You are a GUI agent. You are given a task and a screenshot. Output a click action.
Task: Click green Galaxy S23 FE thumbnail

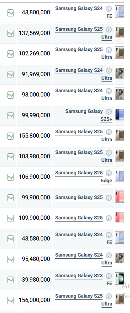pyautogui.click(x=119, y=278)
